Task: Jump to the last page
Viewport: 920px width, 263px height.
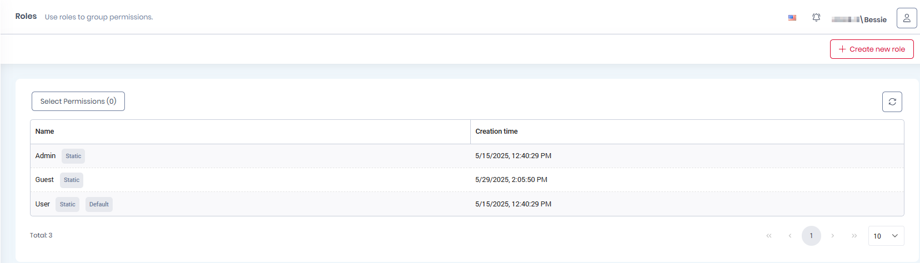Action: (x=854, y=236)
